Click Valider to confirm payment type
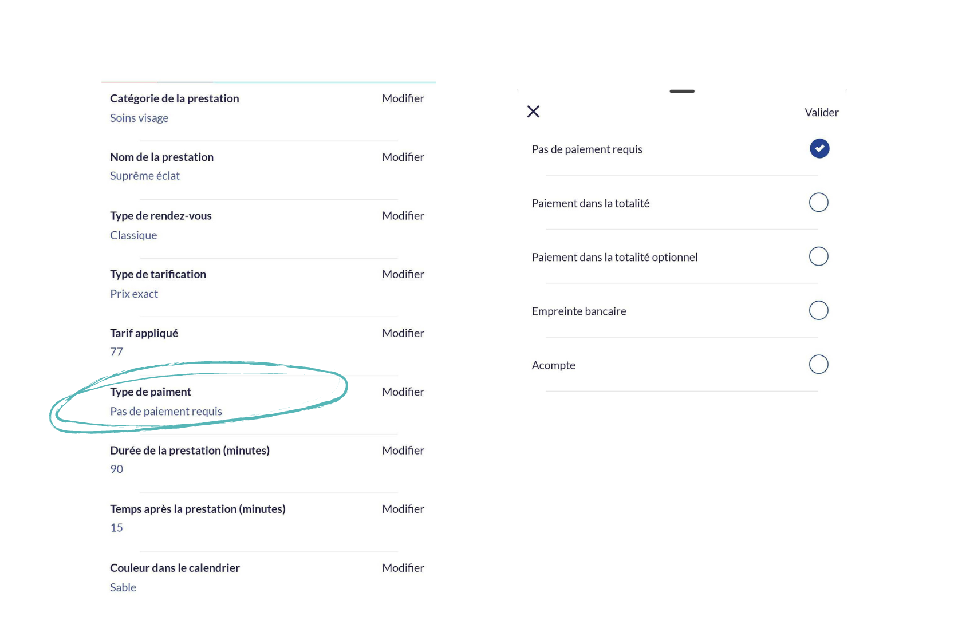Screen dimensions: 954x636 point(821,113)
